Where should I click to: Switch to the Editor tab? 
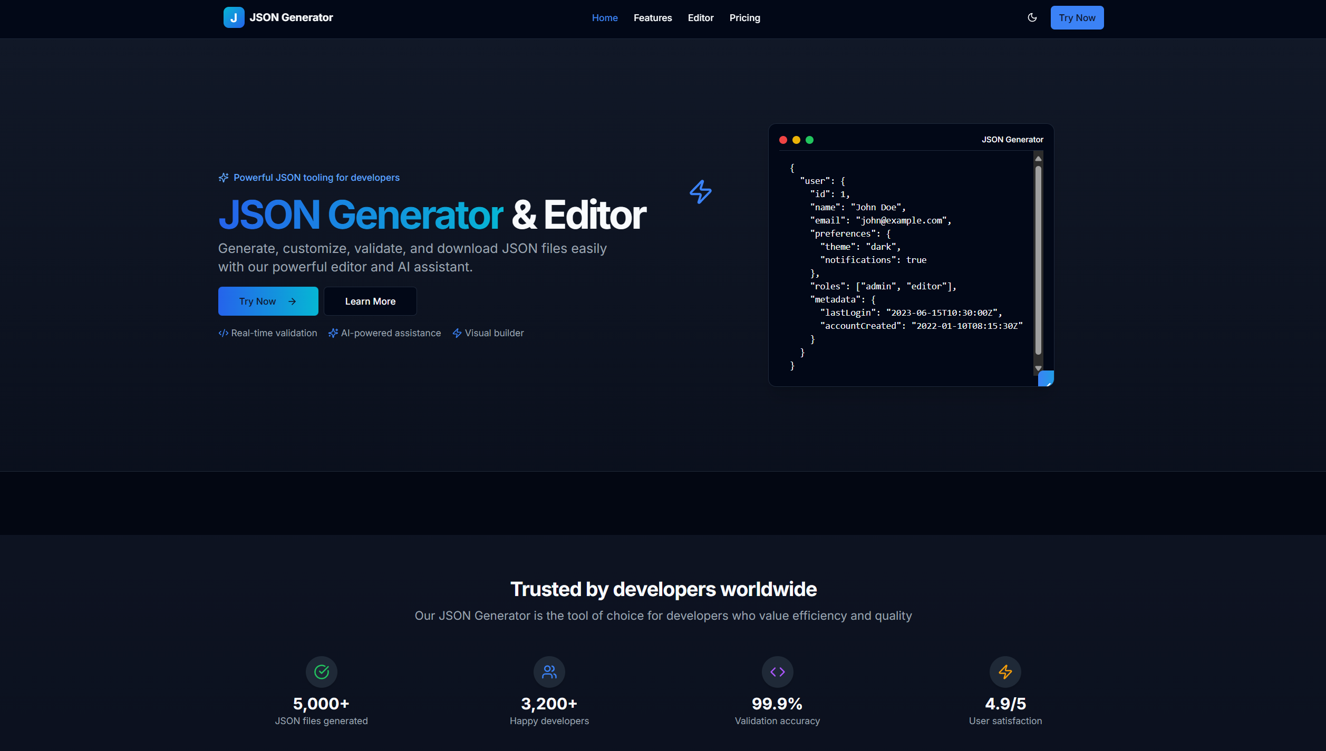pos(700,17)
